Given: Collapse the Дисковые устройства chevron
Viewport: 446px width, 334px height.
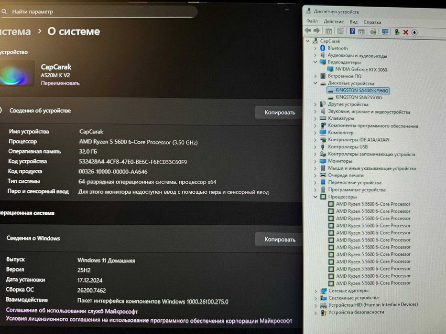Looking at the screenshot, I should click(315, 83).
